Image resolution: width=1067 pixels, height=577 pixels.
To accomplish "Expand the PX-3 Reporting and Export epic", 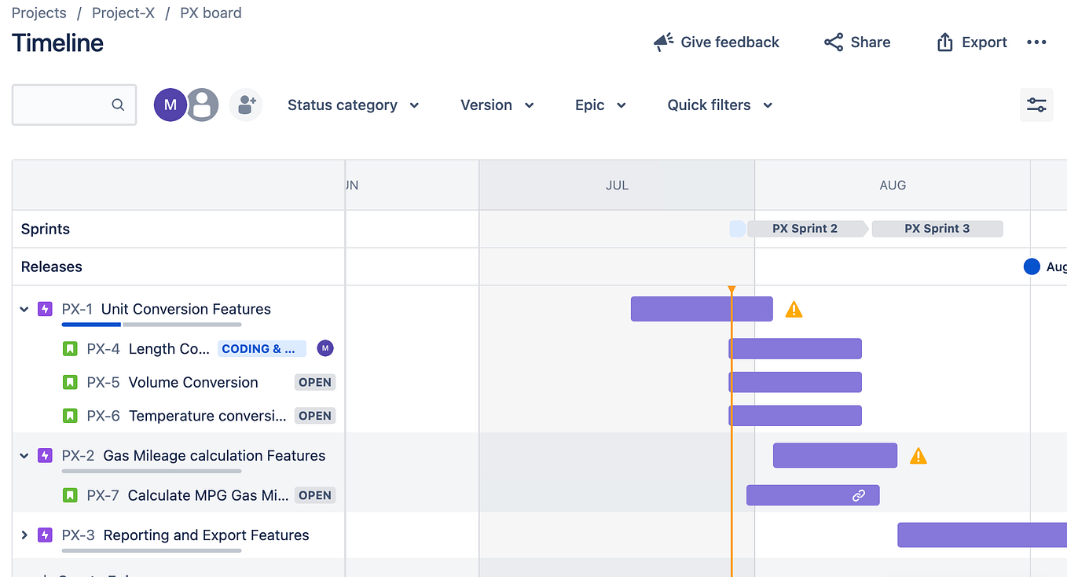I will point(24,535).
